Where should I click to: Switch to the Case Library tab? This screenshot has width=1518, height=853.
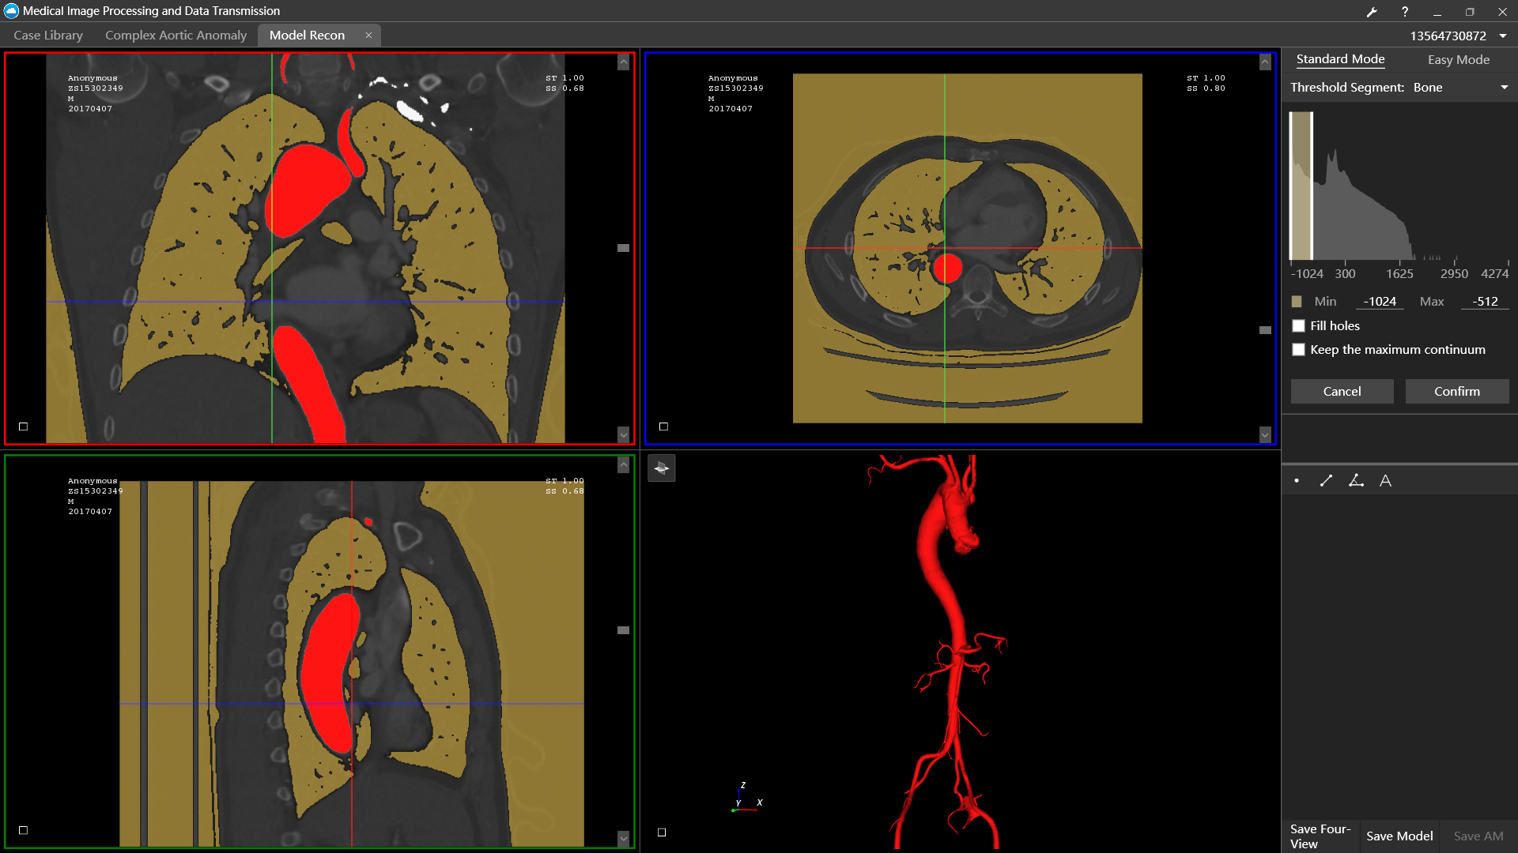48,36
